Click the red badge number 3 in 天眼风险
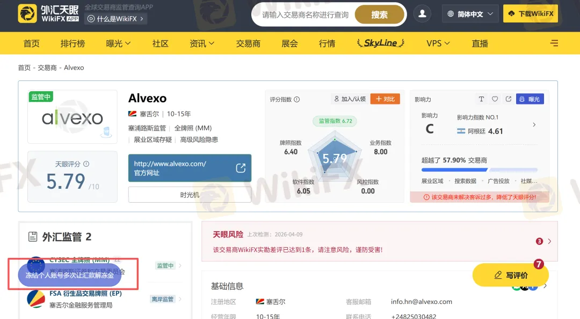Screen dimensions: 580x319 tap(539, 241)
